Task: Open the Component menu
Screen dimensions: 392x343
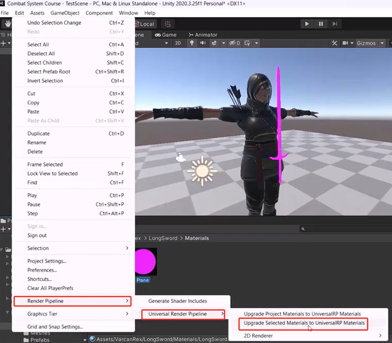Action: click(x=99, y=13)
